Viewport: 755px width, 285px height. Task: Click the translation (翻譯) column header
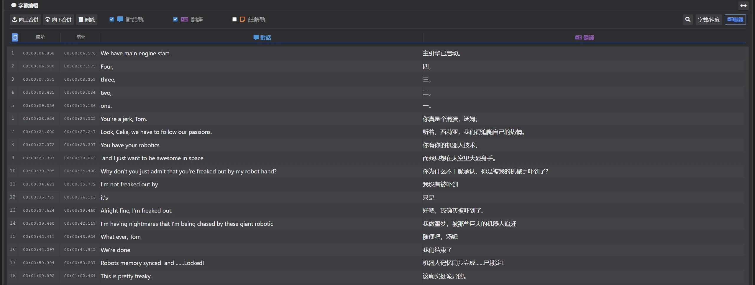point(585,37)
